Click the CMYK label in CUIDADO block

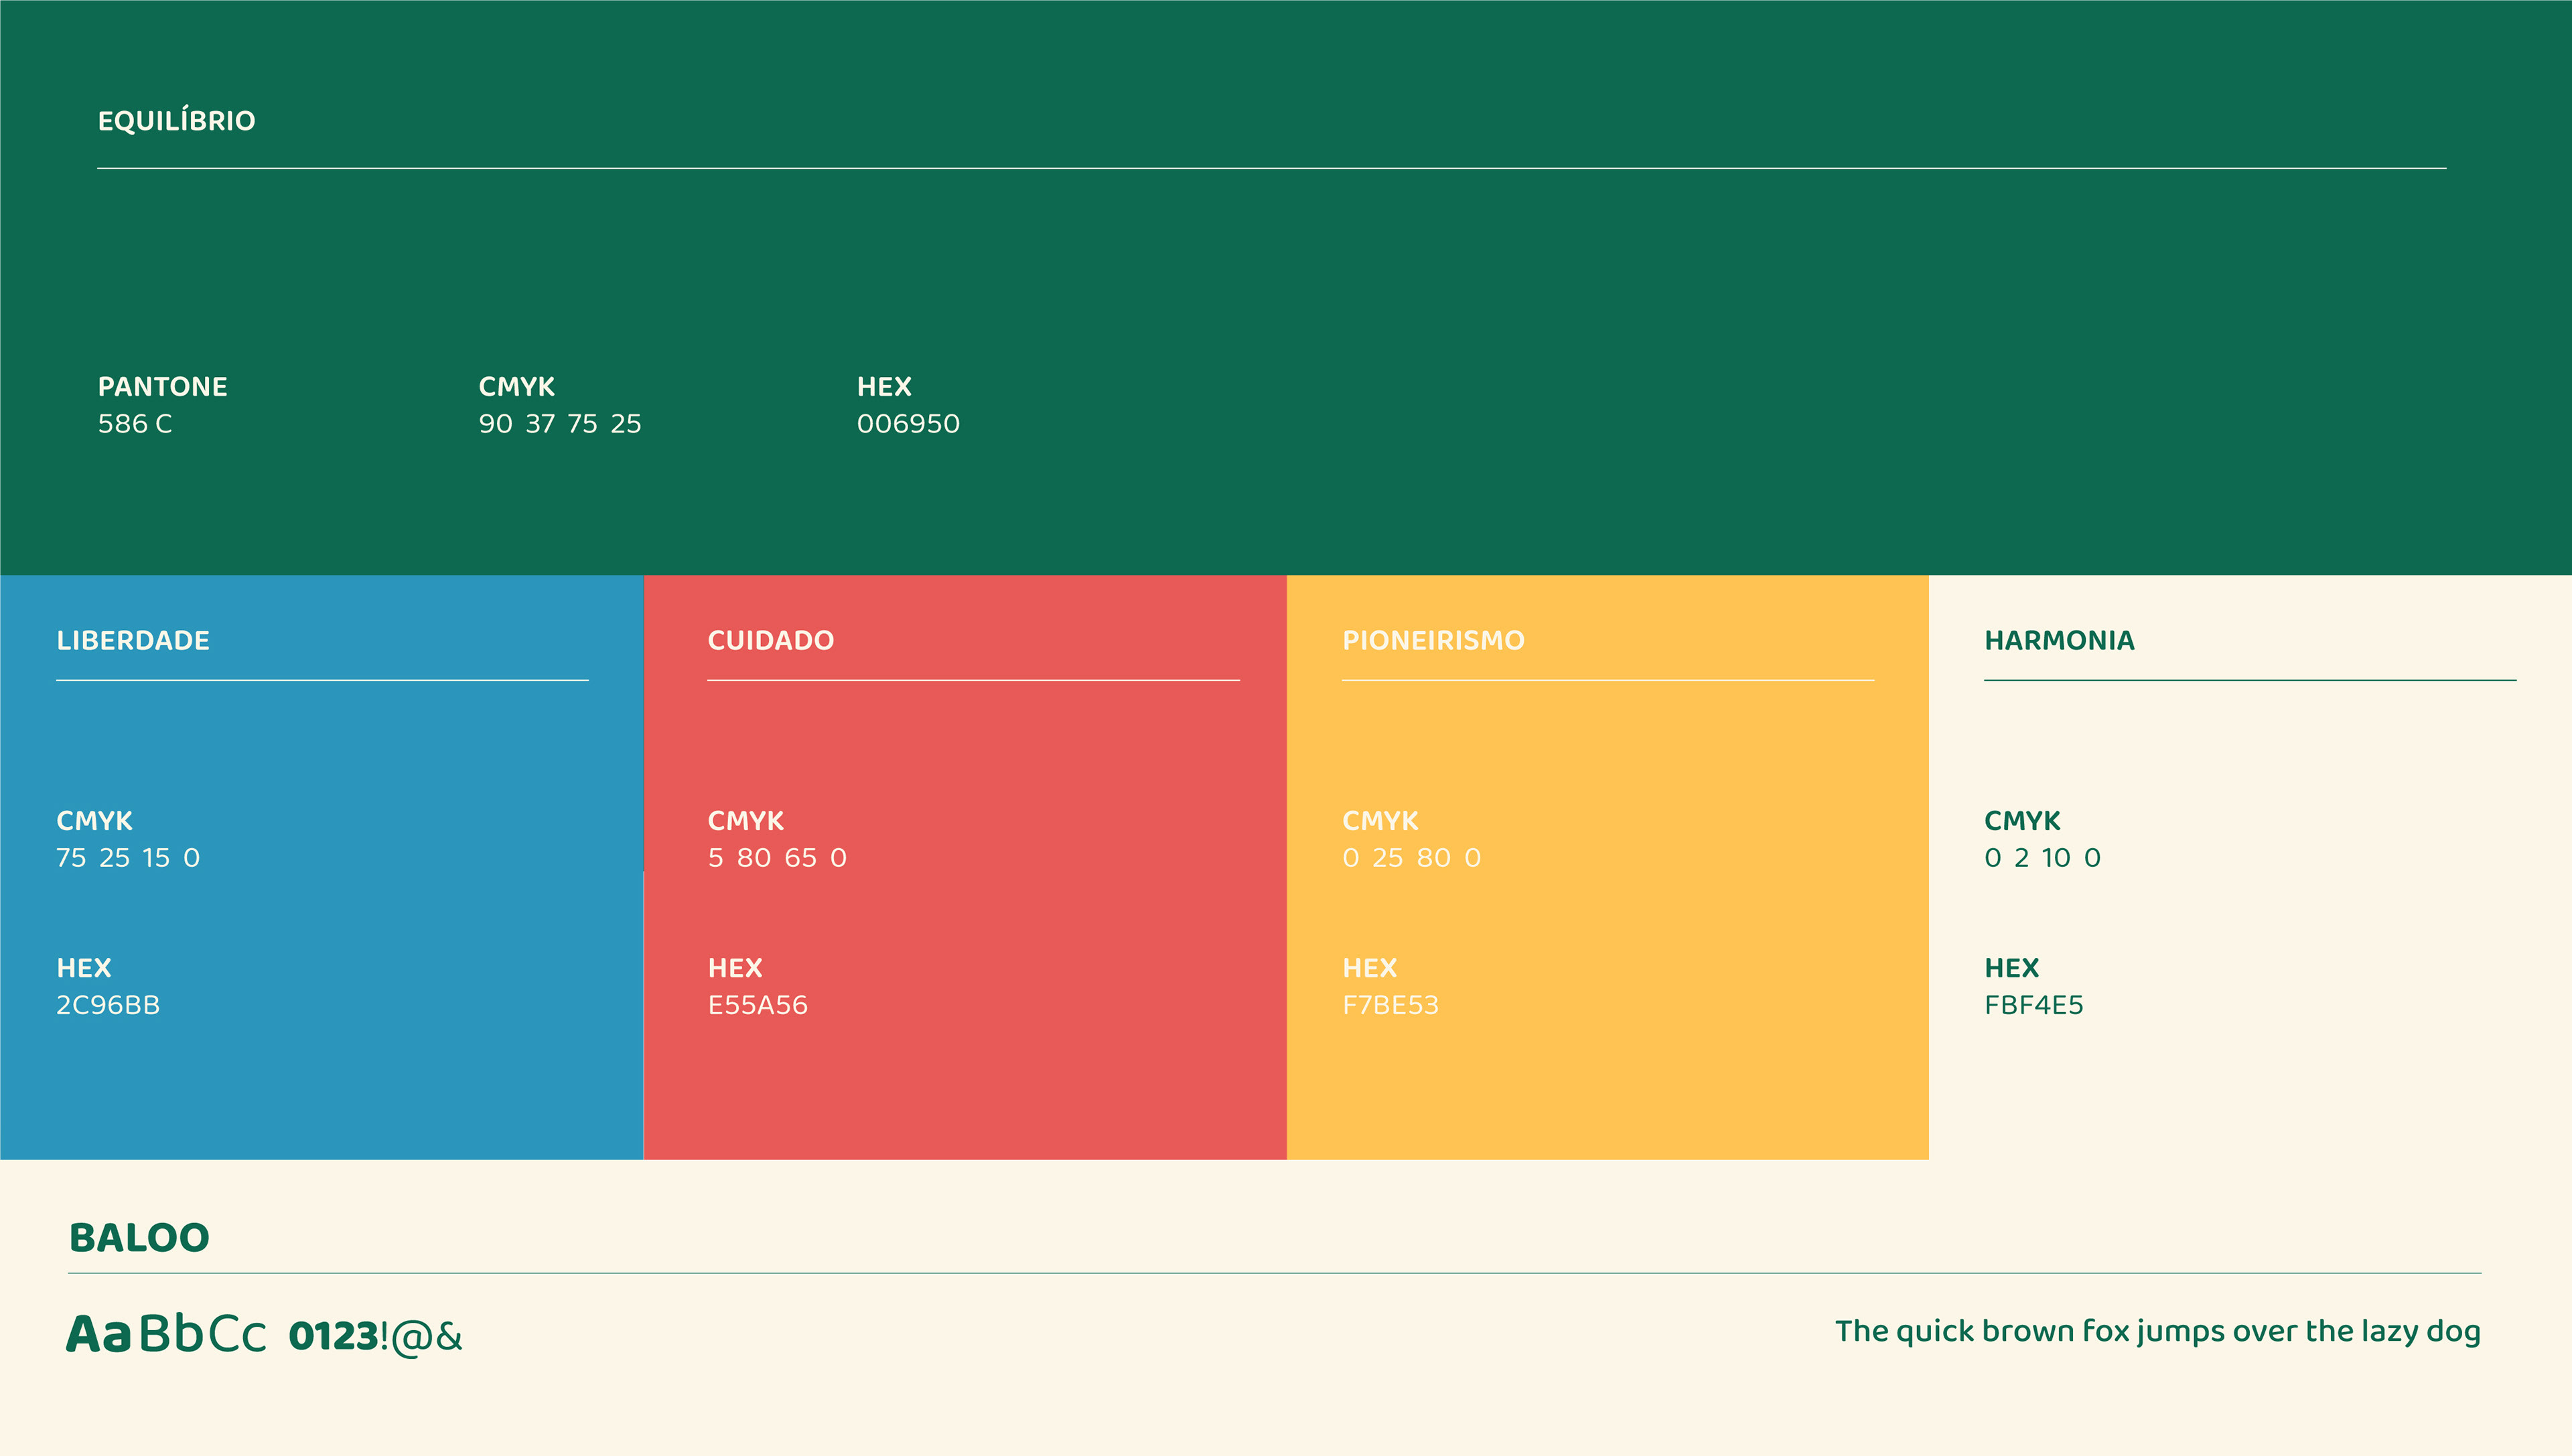(x=745, y=821)
